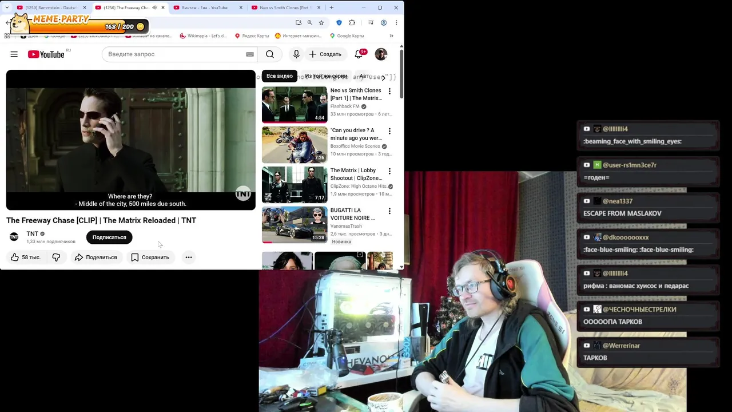Open the Яндекс Карты bookmark
The image size is (732, 412).
click(252, 36)
